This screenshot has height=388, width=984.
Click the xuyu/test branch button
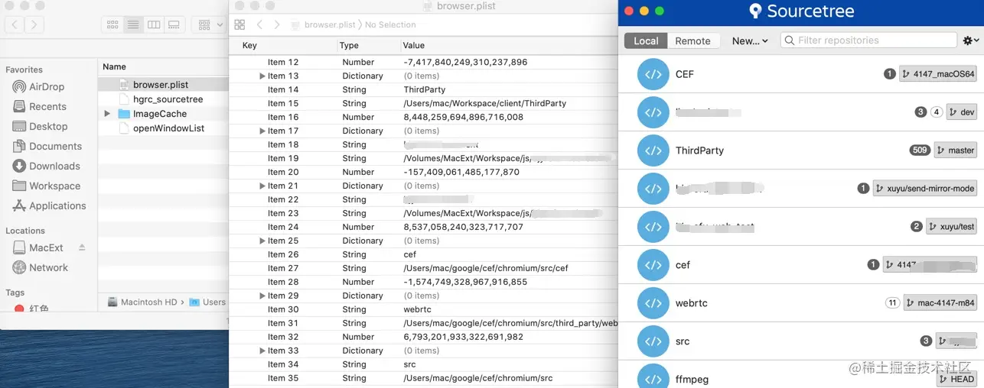click(x=951, y=227)
